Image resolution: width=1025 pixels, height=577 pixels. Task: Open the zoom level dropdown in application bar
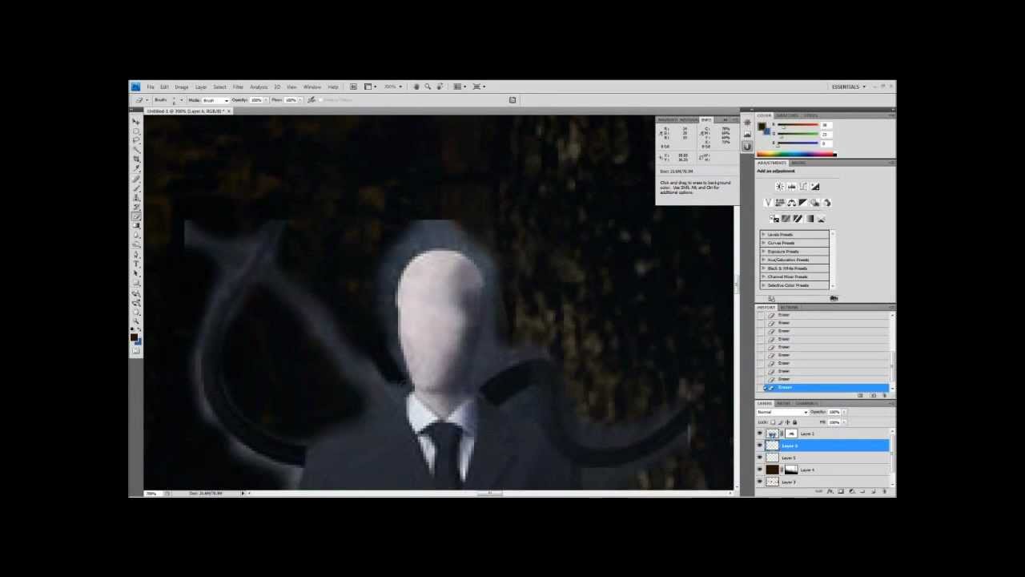[392, 87]
